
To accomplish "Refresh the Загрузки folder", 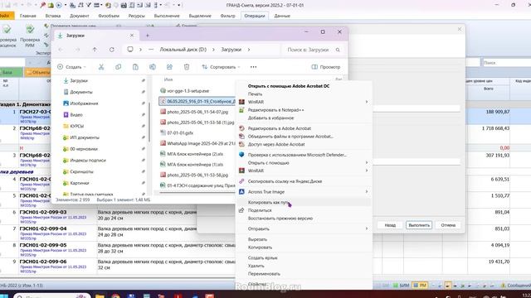I will 112,50.
